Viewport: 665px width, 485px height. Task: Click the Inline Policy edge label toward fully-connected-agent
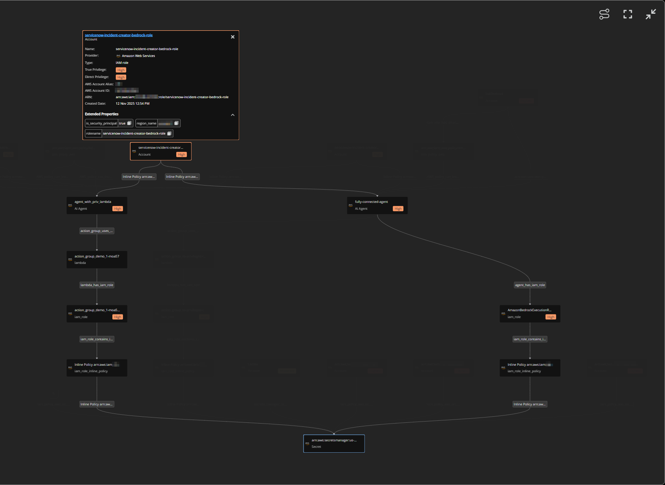(x=182, y=177)
